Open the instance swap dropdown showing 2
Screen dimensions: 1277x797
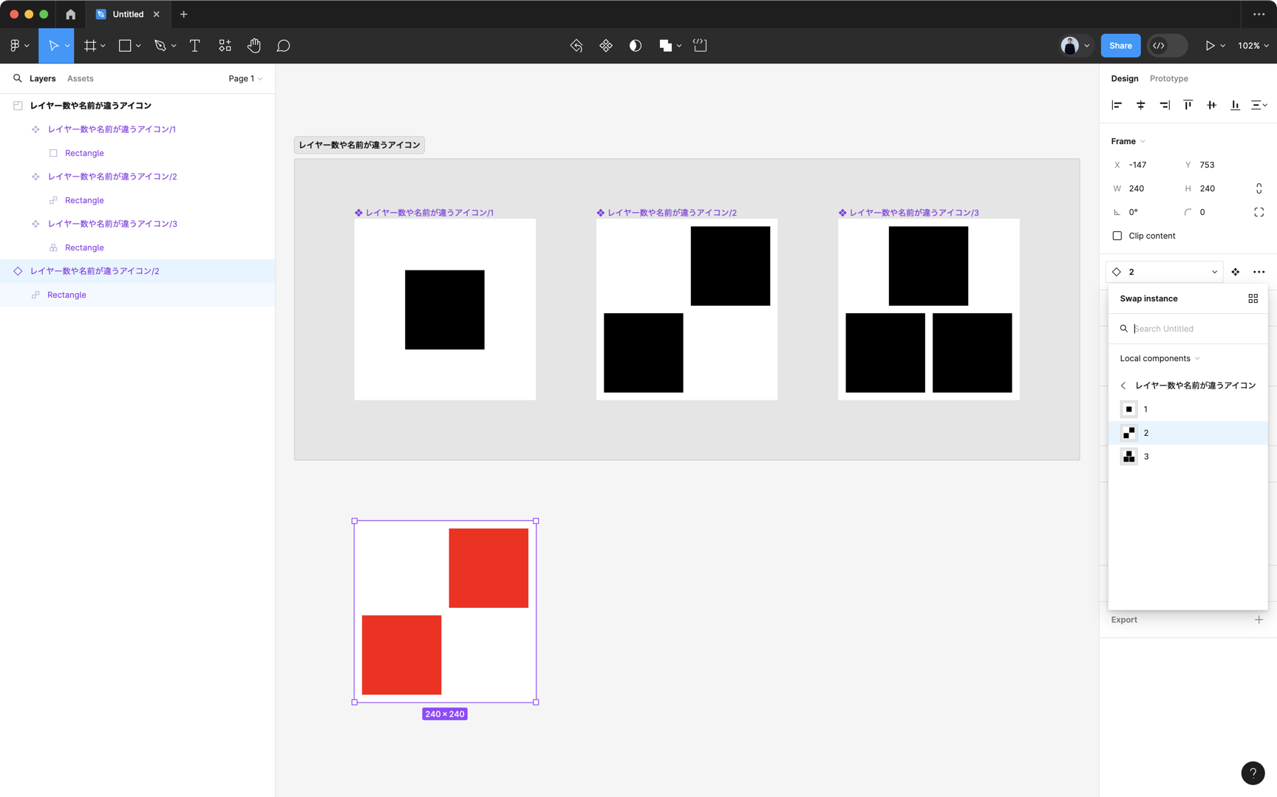[1165, 272]
